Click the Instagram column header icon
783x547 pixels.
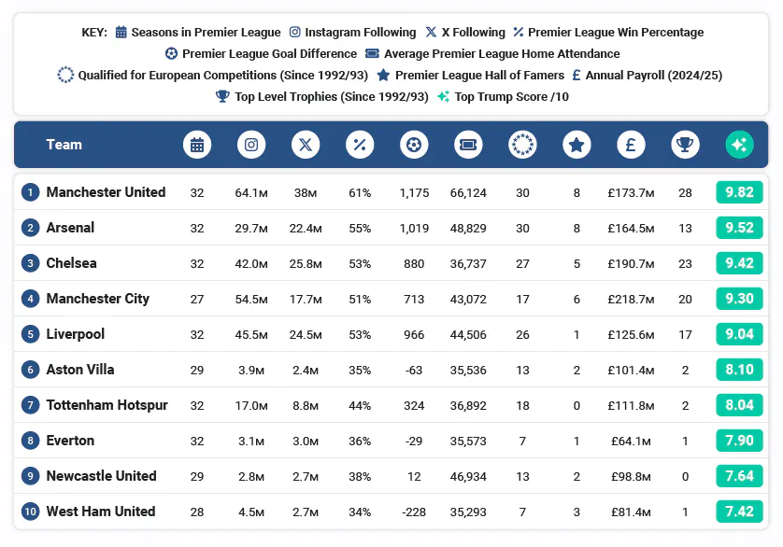[251, 145]
